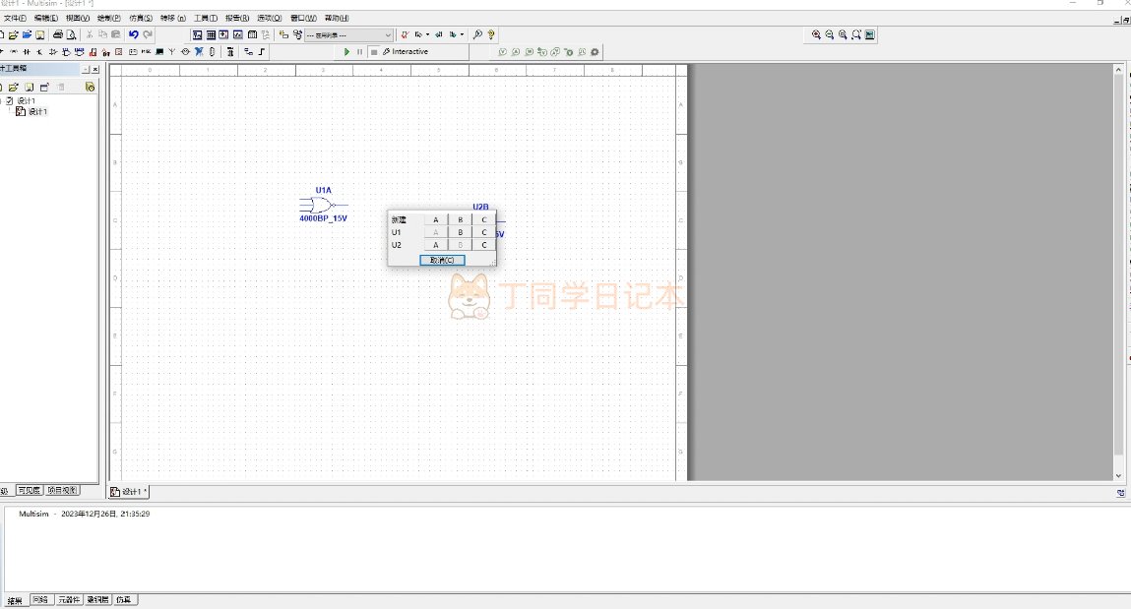
Task: Choose section A in the 新建 row
Action: pos(436,219)
